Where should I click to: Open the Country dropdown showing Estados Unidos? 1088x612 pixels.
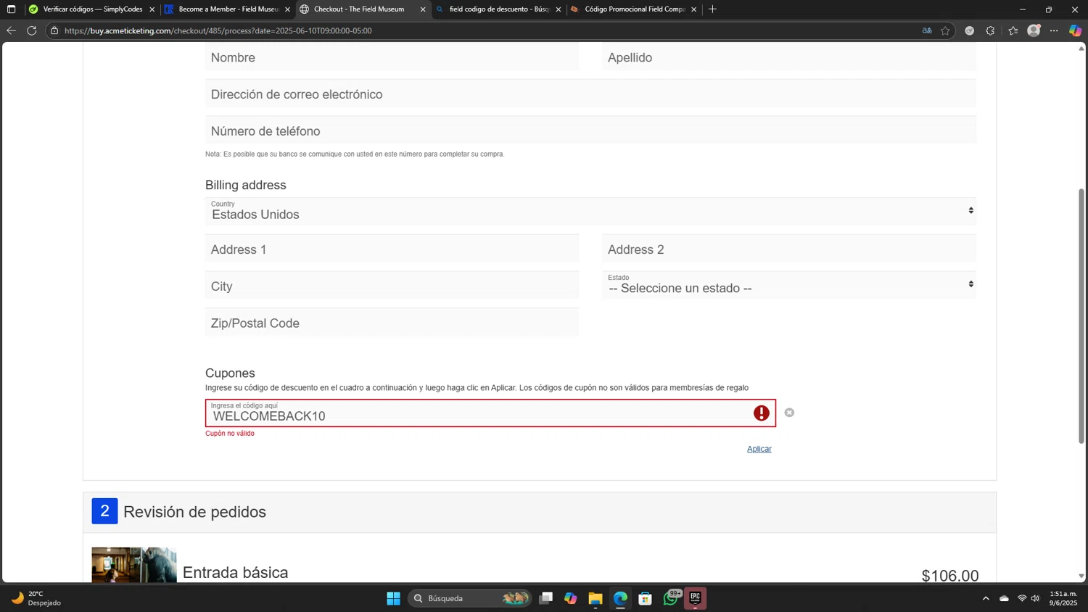click(x=590, y=211)
